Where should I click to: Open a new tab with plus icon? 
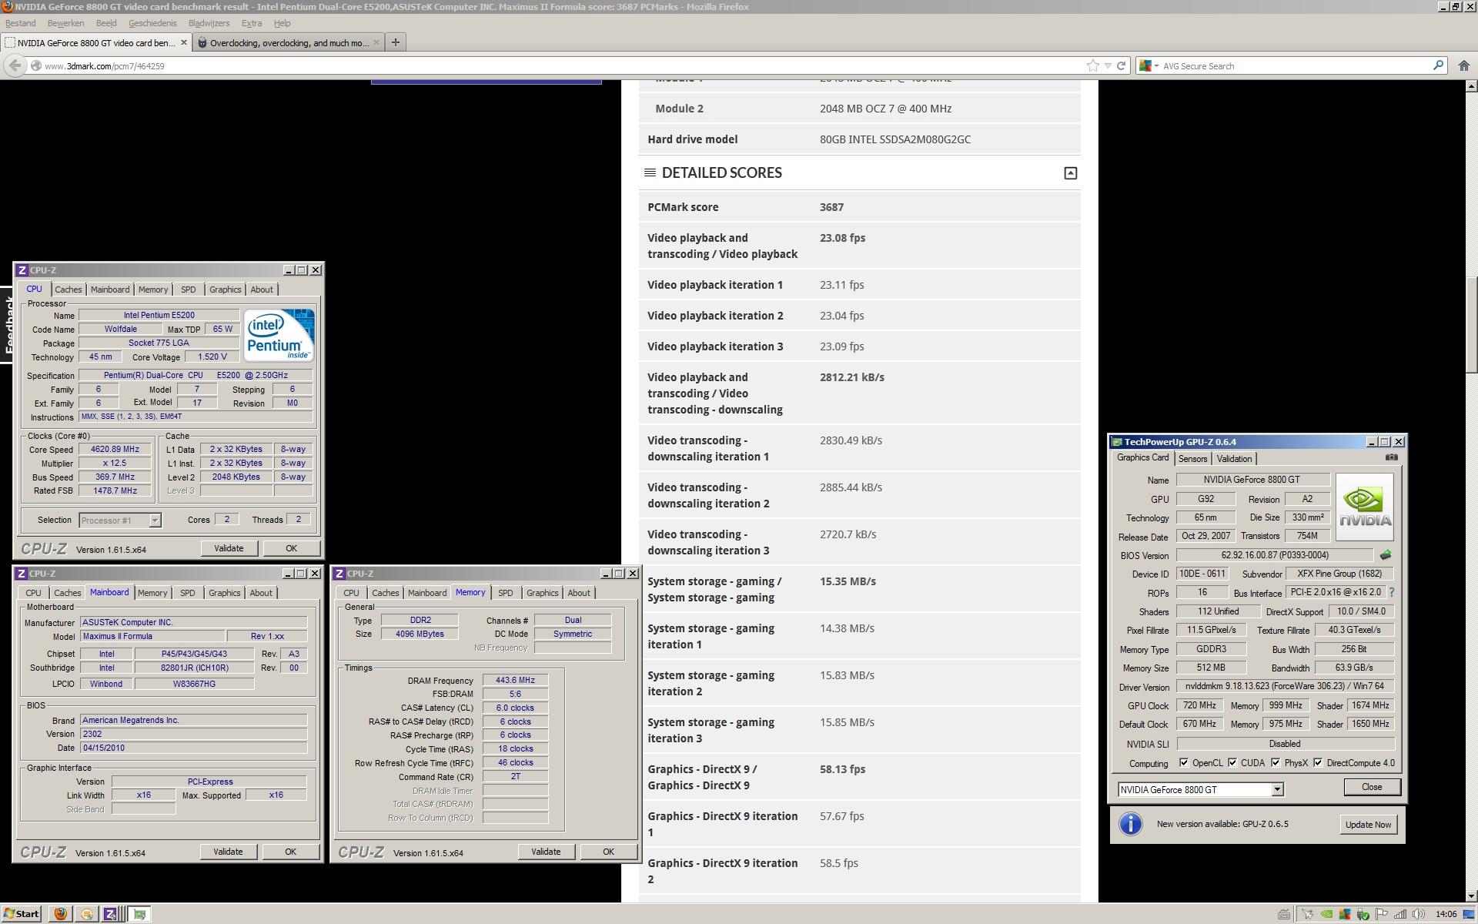pos(395,42)
